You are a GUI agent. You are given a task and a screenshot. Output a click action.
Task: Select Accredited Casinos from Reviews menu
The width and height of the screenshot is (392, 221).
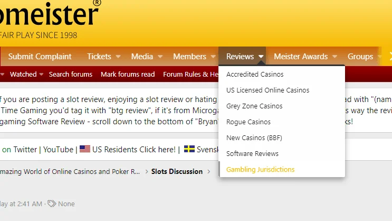tap(282, 74)
